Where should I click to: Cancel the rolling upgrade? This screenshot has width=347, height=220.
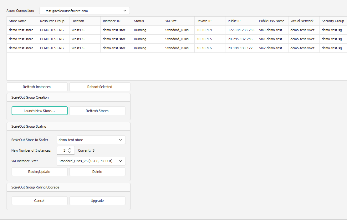[x=39, y=201]
